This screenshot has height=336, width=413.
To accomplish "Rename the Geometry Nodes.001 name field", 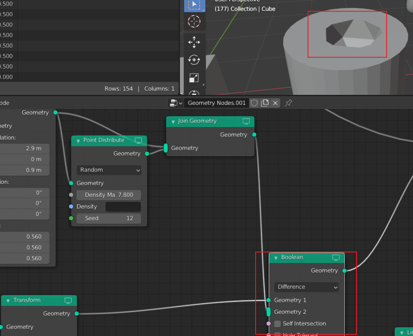I will 216,103.
